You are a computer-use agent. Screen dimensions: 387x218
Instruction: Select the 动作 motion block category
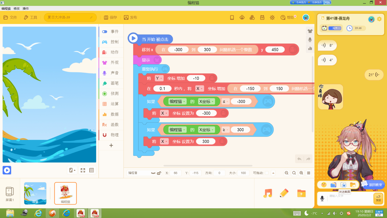coord(111,52)
